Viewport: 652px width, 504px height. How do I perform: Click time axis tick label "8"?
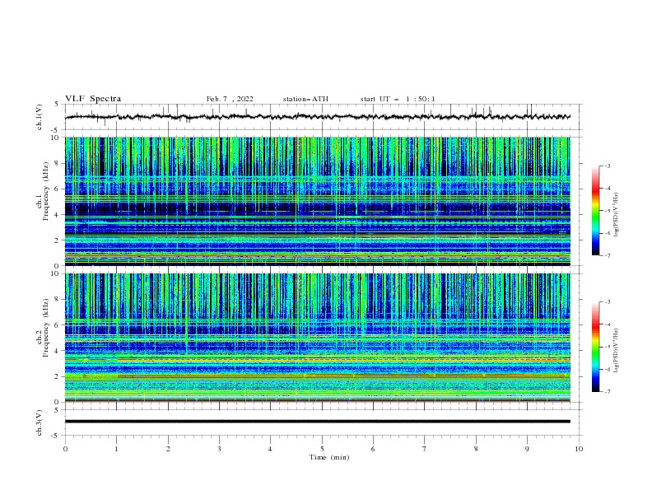point(476,449)
